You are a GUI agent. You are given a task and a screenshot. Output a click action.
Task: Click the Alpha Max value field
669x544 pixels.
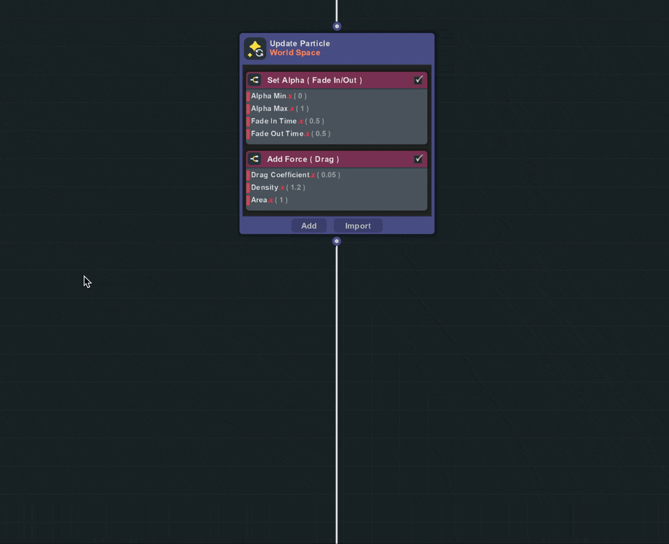pos(301,109)
